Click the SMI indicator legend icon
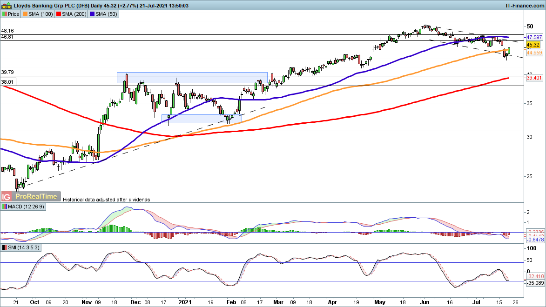The image size is (546, 307). pyautogui.click(x=5, y=247)
